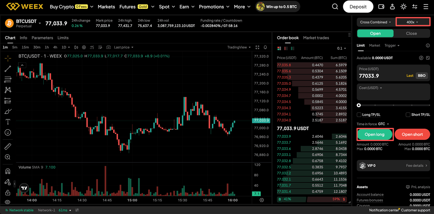This screenshot has width=434, height=214.
Task: Open the indicators icon
Action: point(92,47)
